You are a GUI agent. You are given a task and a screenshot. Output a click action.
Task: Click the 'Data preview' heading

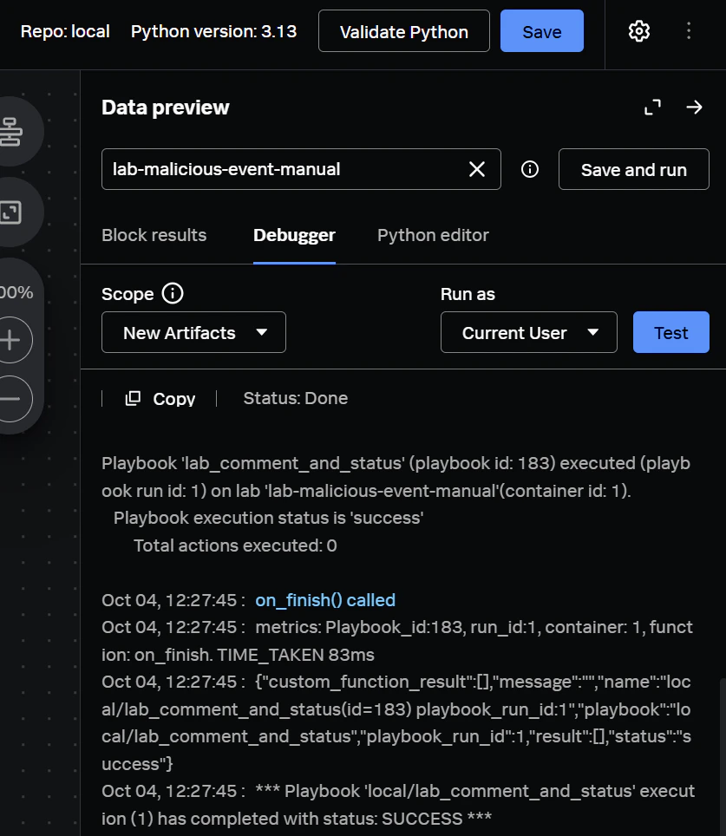166,108
